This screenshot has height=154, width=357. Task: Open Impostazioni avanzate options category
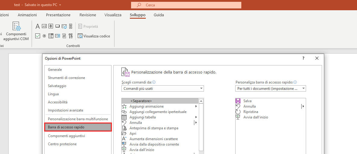(78, 110)
